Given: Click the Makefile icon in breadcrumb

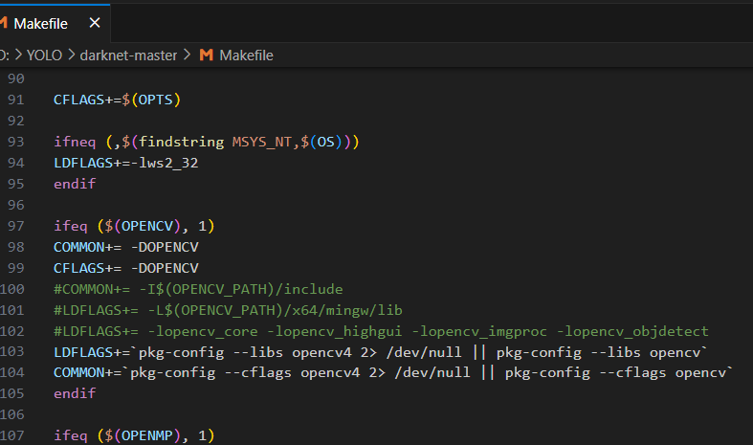Looking at the screenshot, I should (x=206, y=56).
